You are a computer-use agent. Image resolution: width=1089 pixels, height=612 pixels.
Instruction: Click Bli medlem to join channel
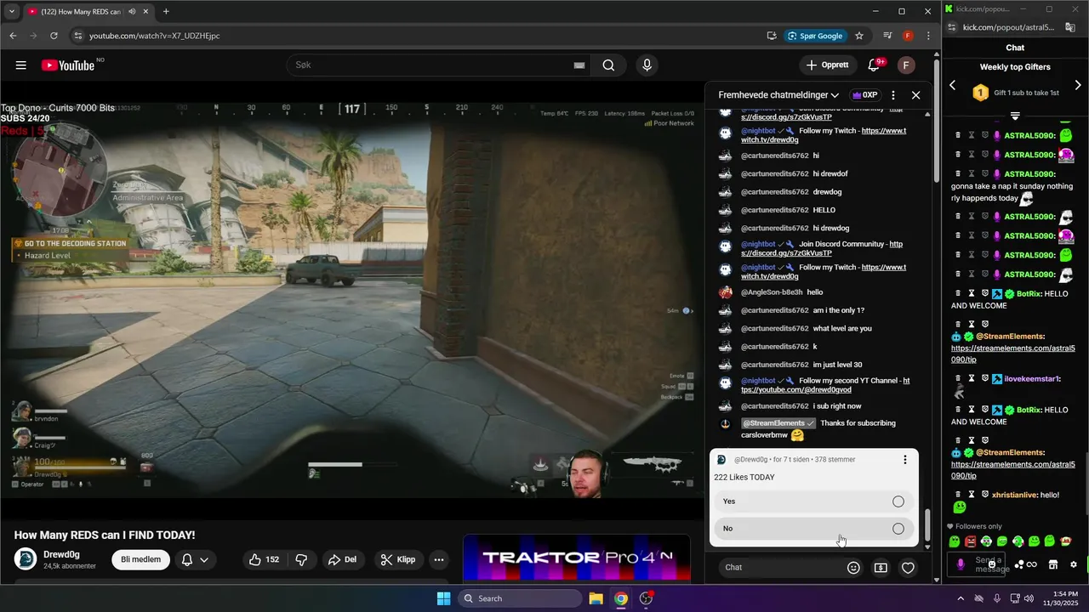(x=140, y=559)
